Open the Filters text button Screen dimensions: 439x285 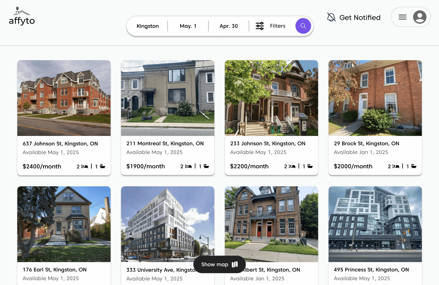coord(277,26)
